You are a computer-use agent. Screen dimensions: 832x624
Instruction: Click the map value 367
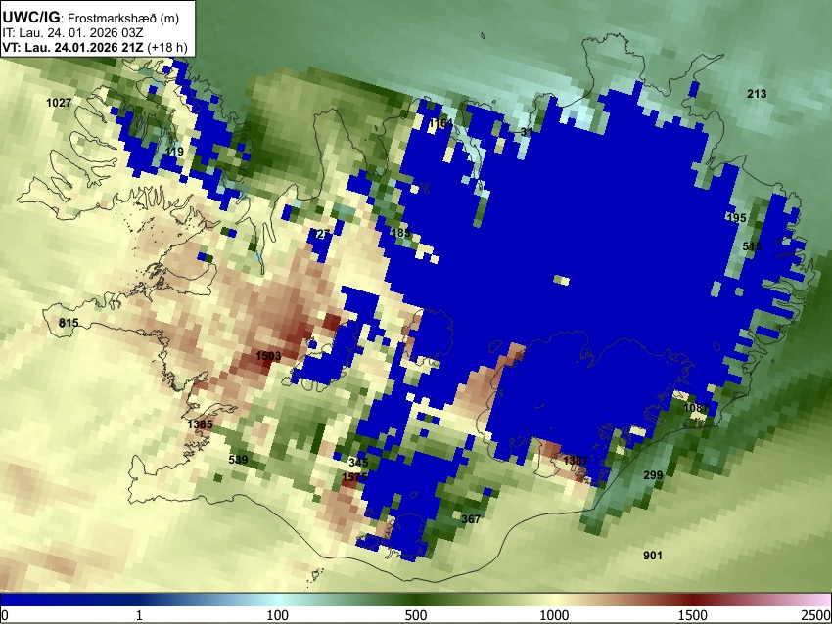[471, 519]
